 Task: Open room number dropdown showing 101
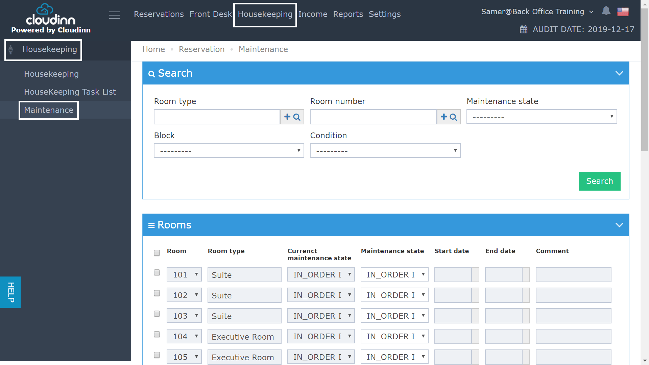click(x=184, y=274)
